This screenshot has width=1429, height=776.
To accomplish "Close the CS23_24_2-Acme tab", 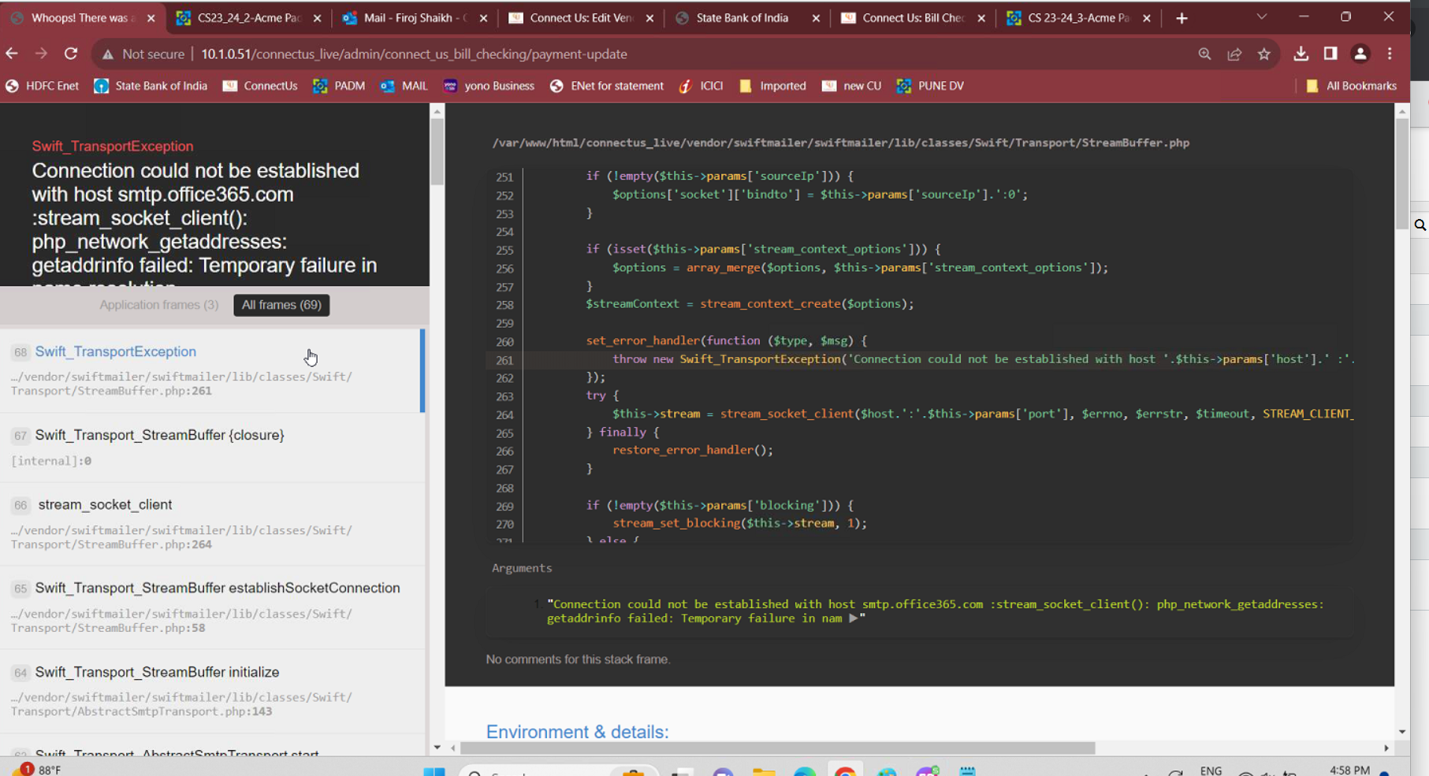I will [x=317, y=18].
